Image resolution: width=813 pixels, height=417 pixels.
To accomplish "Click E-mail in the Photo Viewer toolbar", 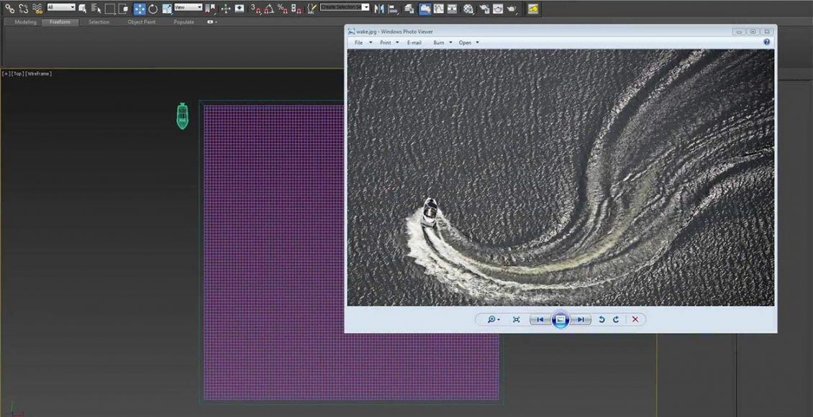I will click(414, 42).
